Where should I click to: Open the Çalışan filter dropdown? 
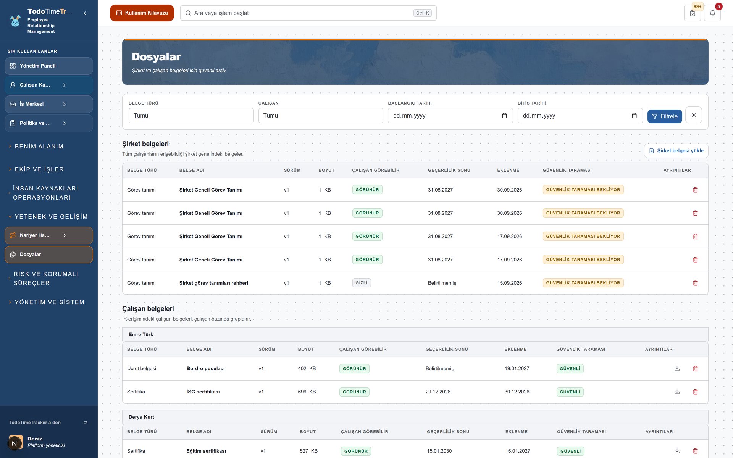point(321,116)
